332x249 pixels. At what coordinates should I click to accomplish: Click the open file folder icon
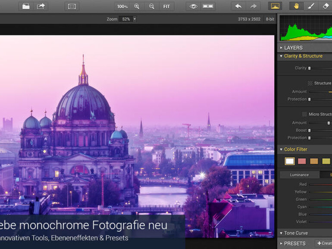pyautogui.click(x=26, y=6)
